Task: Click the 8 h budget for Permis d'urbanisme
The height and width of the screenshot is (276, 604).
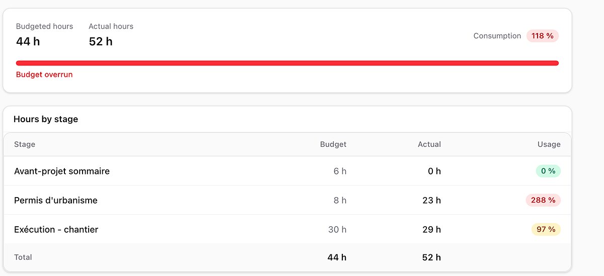Action: click(340, 200)
